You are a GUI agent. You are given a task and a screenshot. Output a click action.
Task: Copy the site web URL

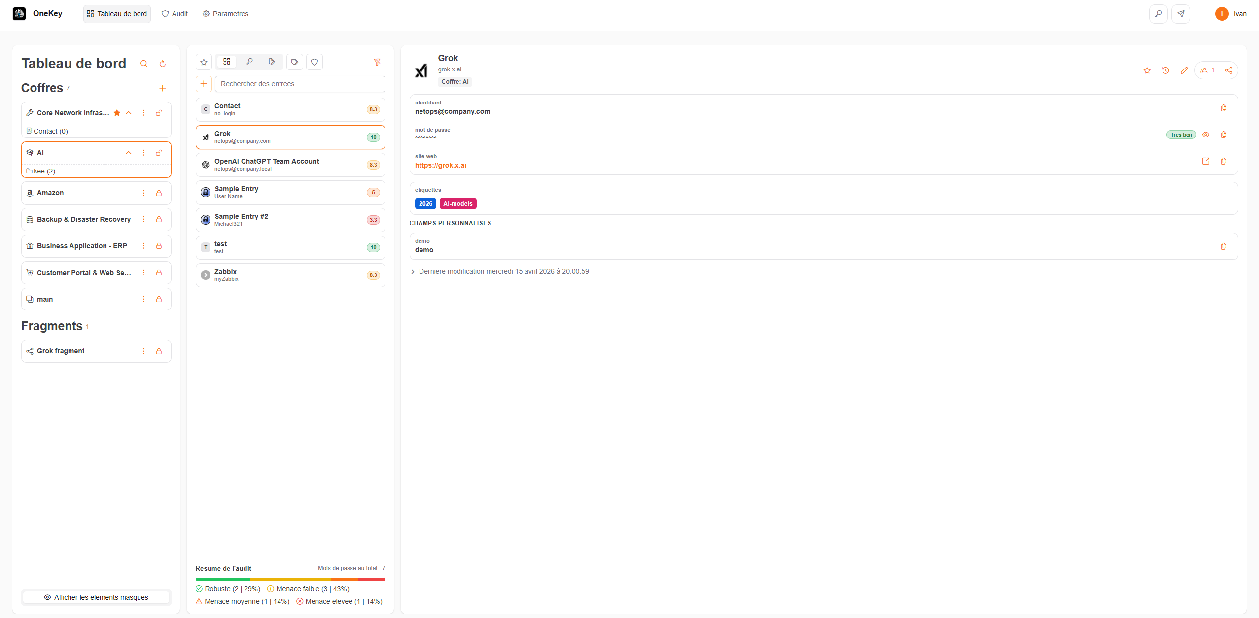tap(1224, 161)
